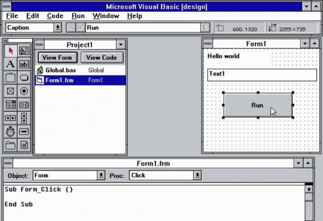Open the property settings dropdown arrow
Screen dimensions: 323x221
coord(205,28)
